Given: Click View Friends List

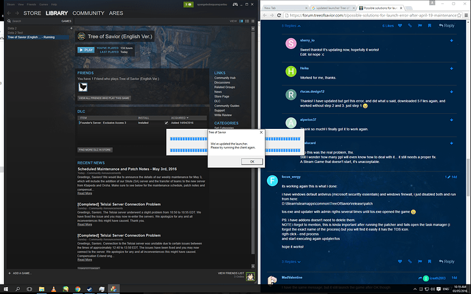Looking at the screenshot, I should (231, 273).
